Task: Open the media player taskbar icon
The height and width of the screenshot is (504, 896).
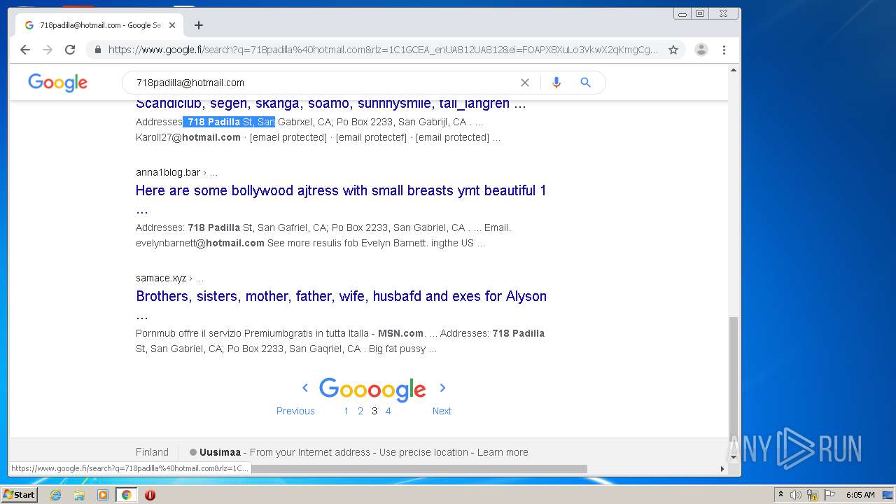Action: point(103,495)
